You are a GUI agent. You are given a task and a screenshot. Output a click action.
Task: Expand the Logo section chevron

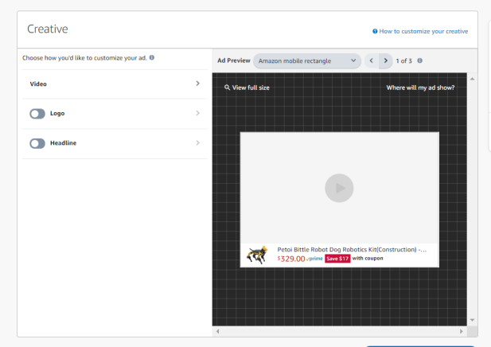point(197,114)
